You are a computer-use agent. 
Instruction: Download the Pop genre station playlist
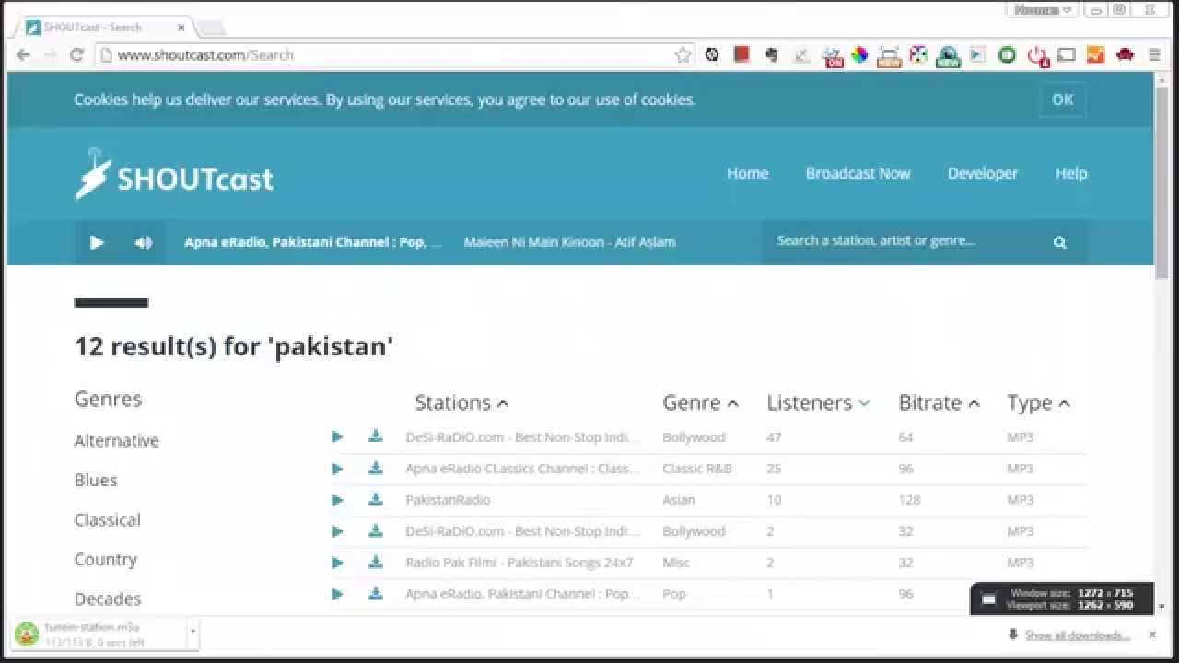tap(376, 593)
